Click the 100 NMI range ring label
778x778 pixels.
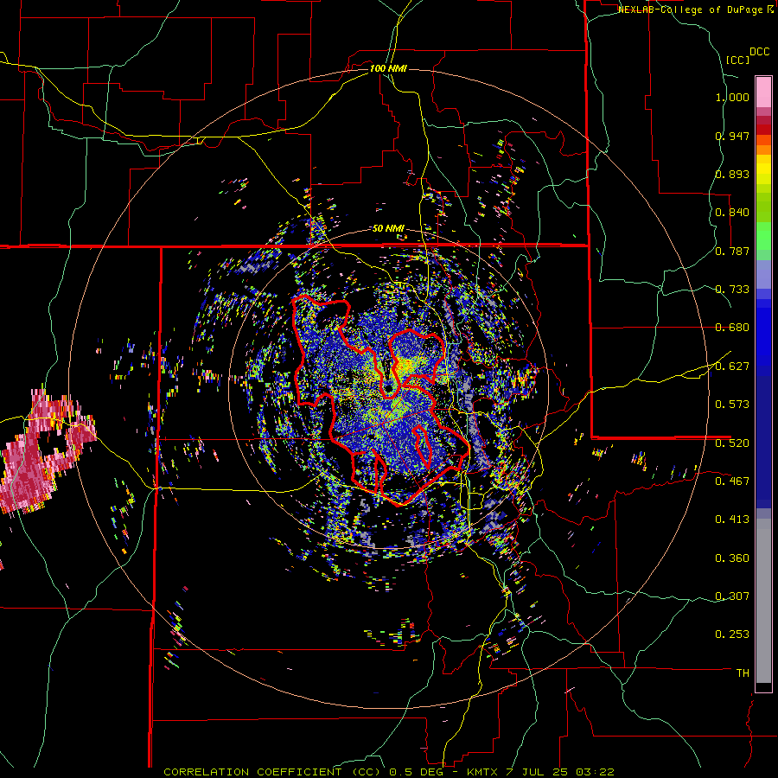pos(388,68)
